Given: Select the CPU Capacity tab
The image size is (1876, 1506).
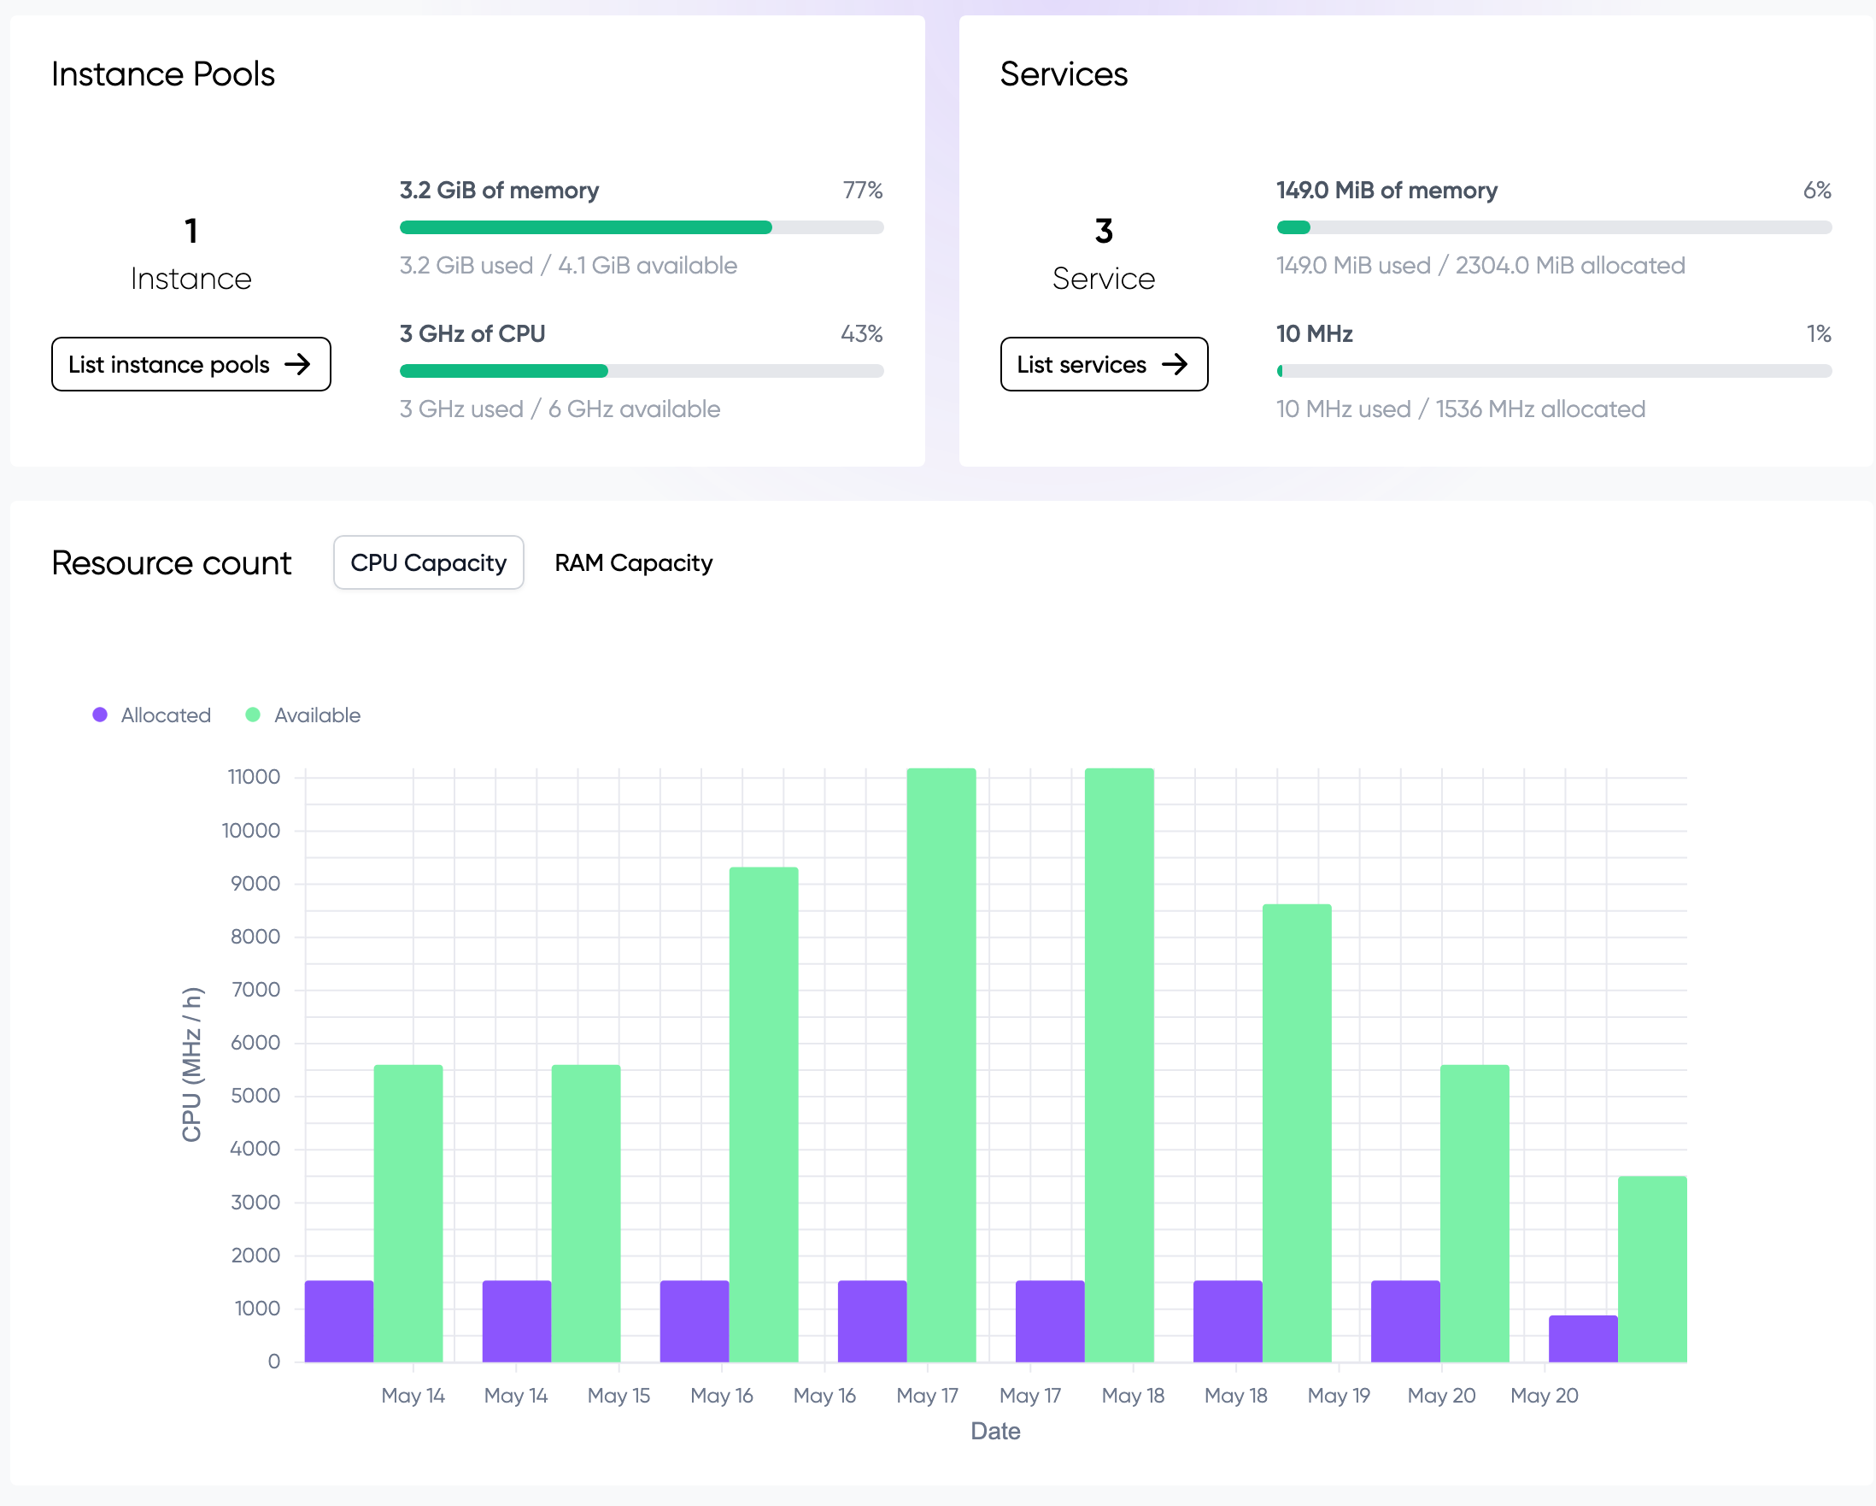Looking at the screenshot, I should click(428, 563).
